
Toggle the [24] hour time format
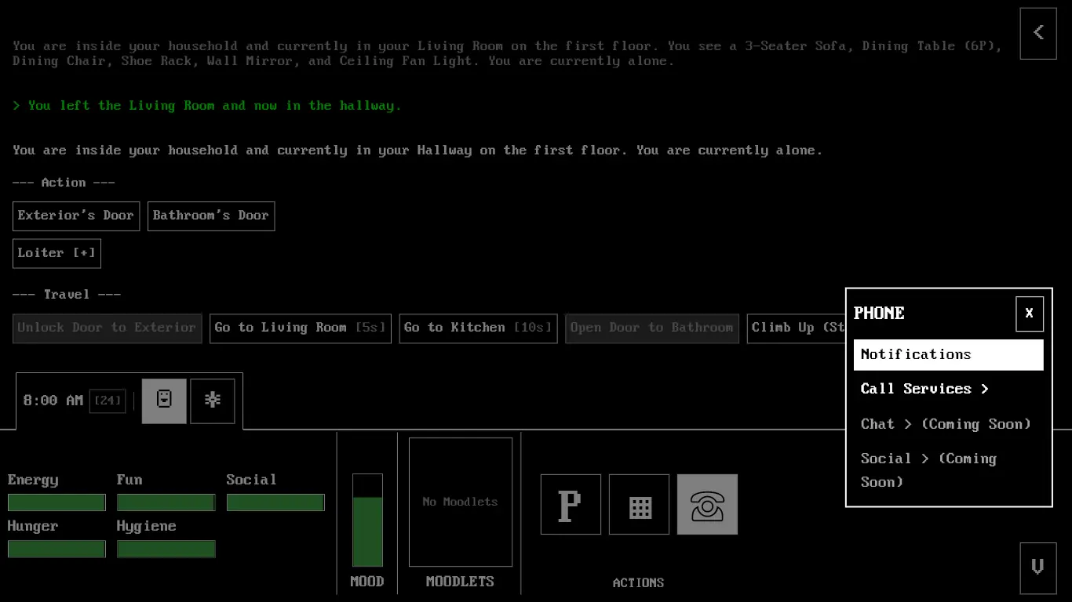[107, 401]
